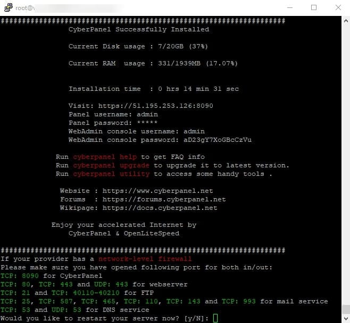
Task: Click the https://51.195.253.126:8090 visit URL
Action: tap(155, 106)
